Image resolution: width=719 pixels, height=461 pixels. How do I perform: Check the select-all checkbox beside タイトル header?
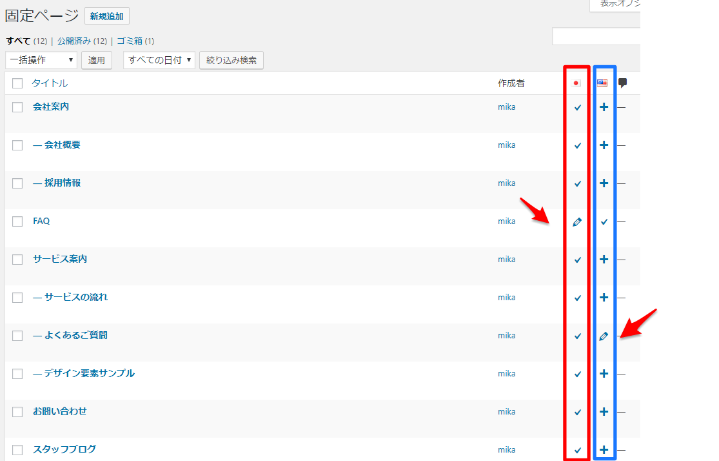tap(17, 83)
